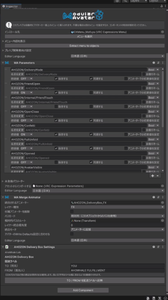Screen dimensions: 168x300
Task: Click the AHOZON Delivery Box Settings script icon
Action: (x=7, y=247)
